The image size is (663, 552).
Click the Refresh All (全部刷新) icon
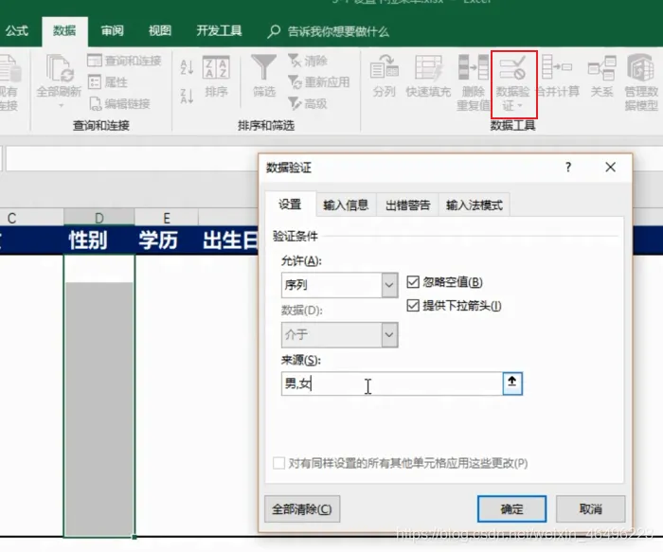click(x=59, y=68)
